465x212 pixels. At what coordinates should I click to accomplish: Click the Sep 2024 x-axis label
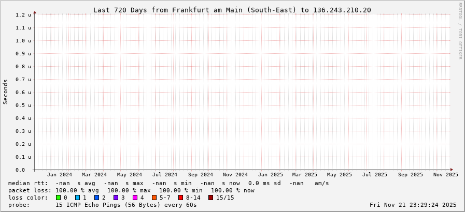[200, 175]
